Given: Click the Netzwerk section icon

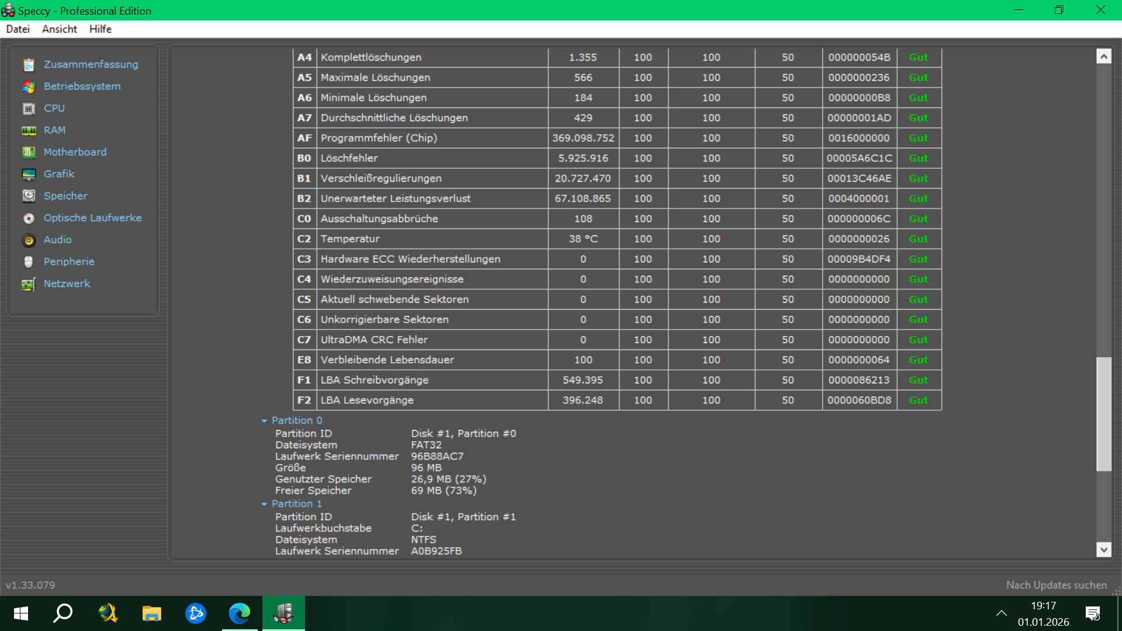Looking at the screenshot, I should click(29, 285).
